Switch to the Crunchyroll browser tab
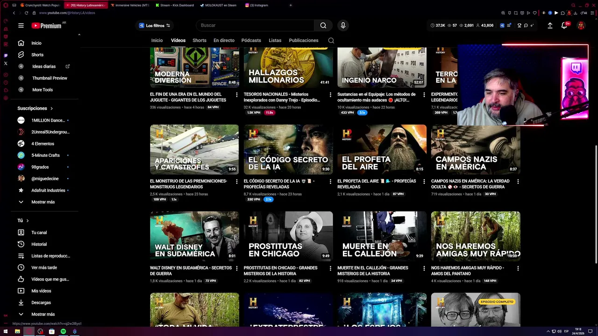The height and width of the screenshot is (336, 598). tap(40, 5)
